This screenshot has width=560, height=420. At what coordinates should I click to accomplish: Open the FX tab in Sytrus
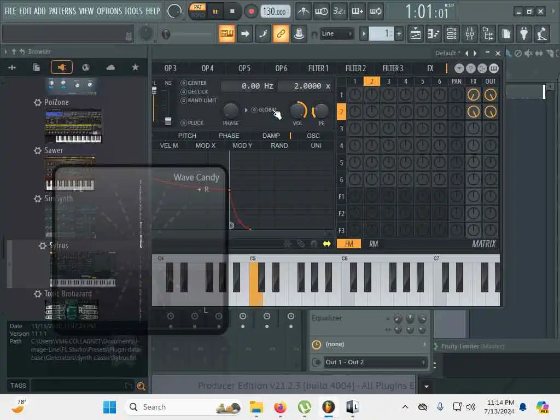tap(430, 68)
